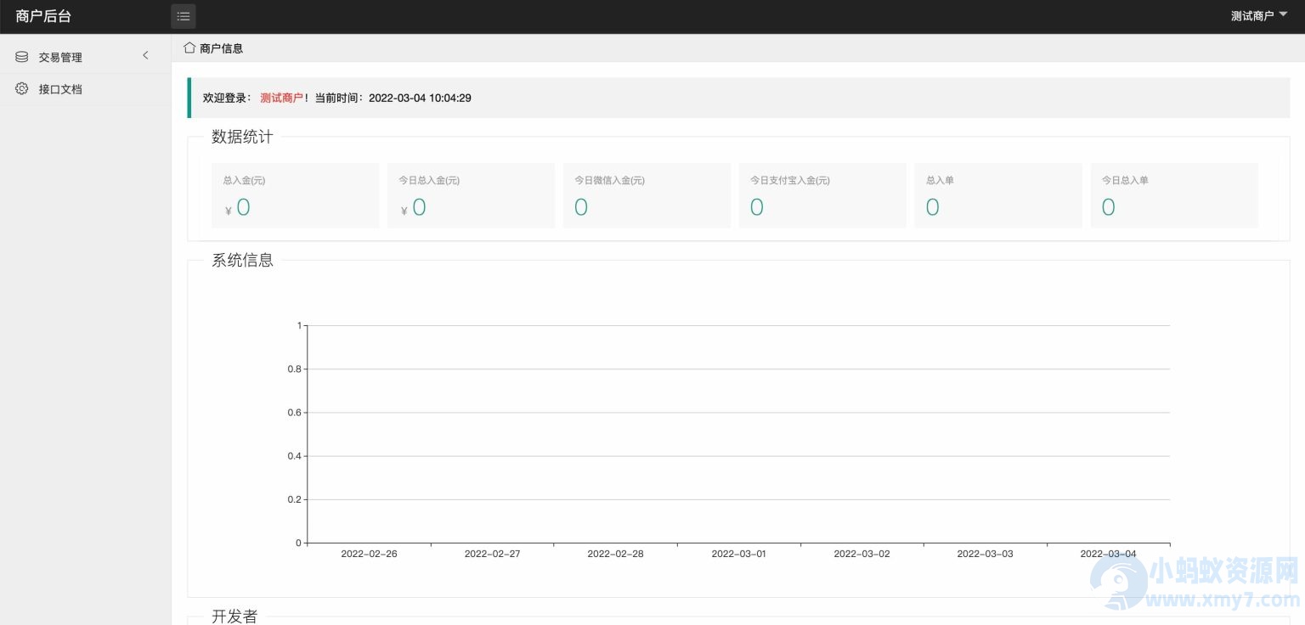
Task: Click the 商户后台 logo title
Action: point(43,16)
